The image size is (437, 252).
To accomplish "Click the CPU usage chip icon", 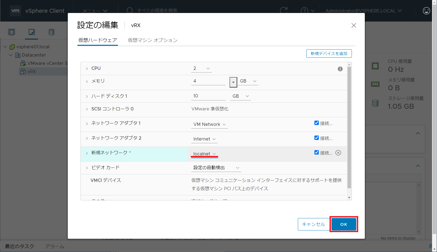I will [375, 66].
